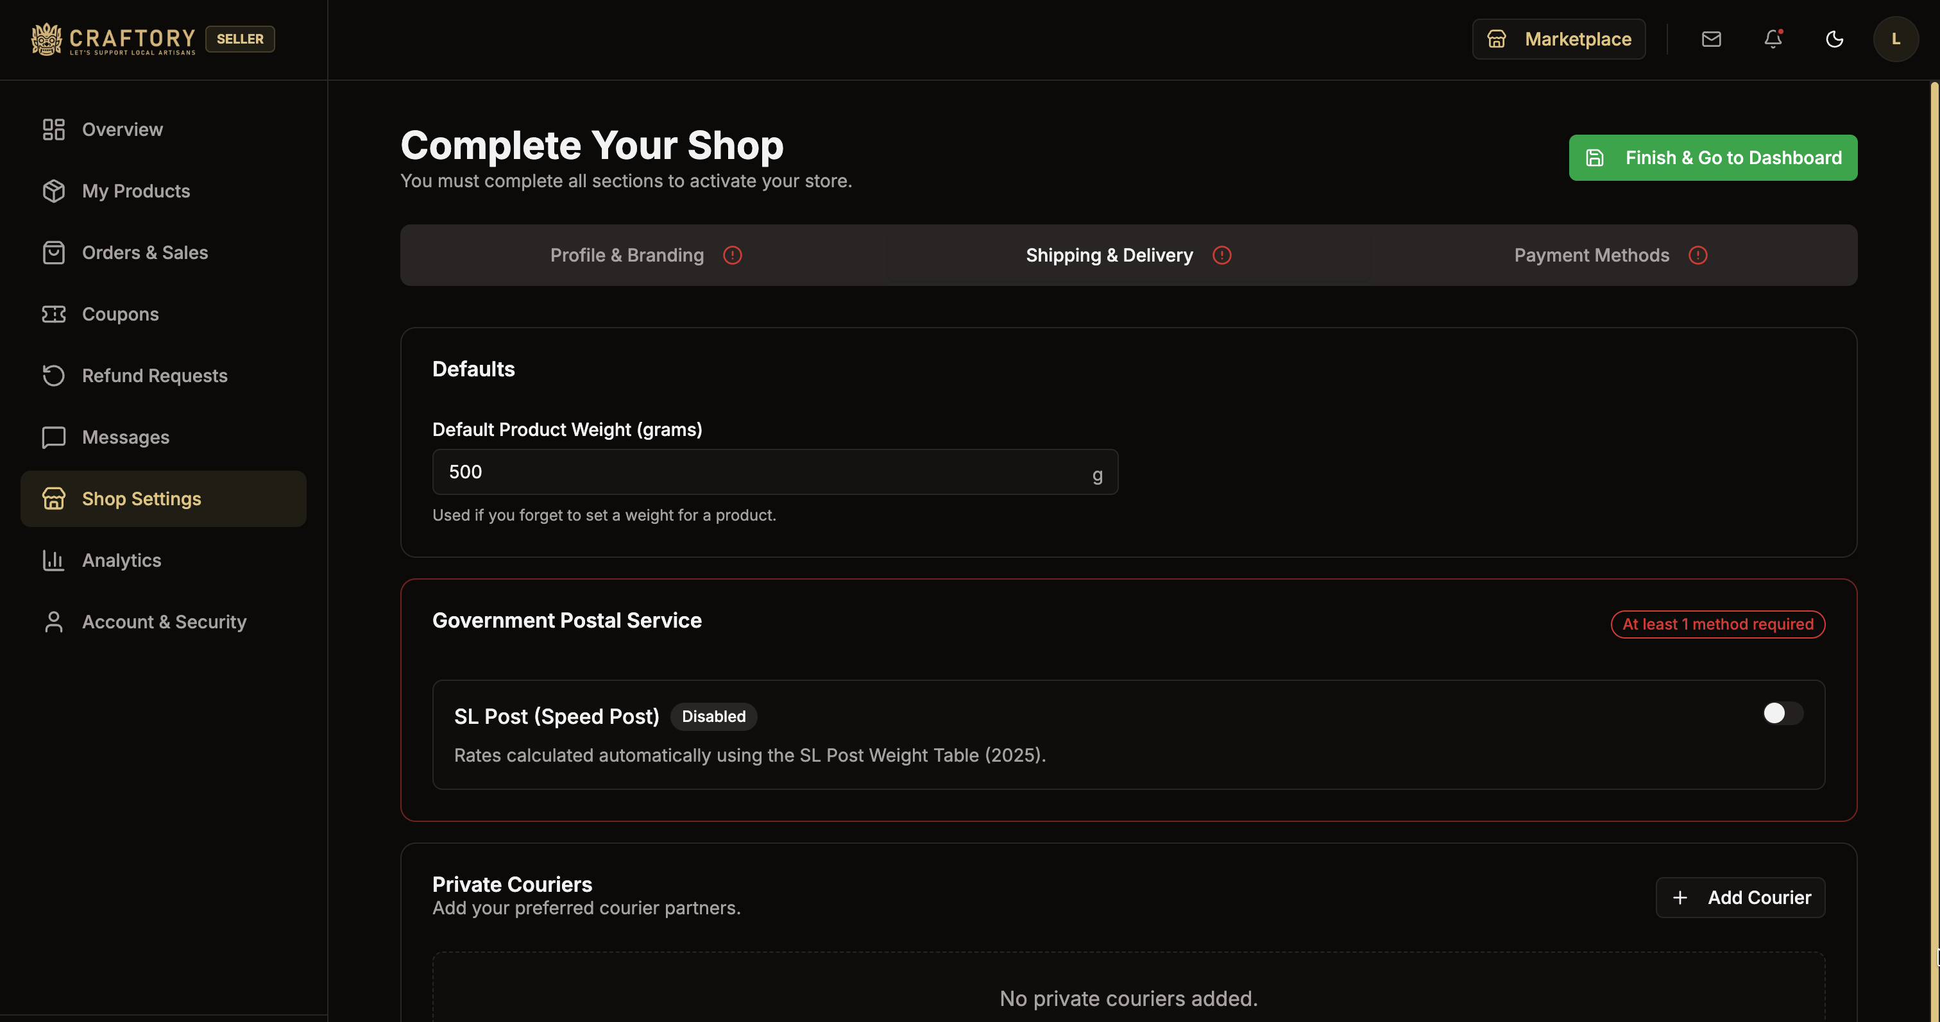The width and height of the screenshot is (1940, 1022).
Task: Click the mail envelope icon in header
Action: (1712, 38)
